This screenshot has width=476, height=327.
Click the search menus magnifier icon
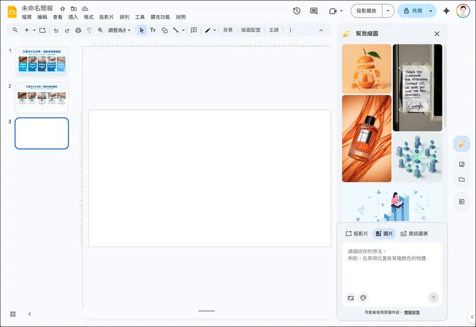pos(15,30)
